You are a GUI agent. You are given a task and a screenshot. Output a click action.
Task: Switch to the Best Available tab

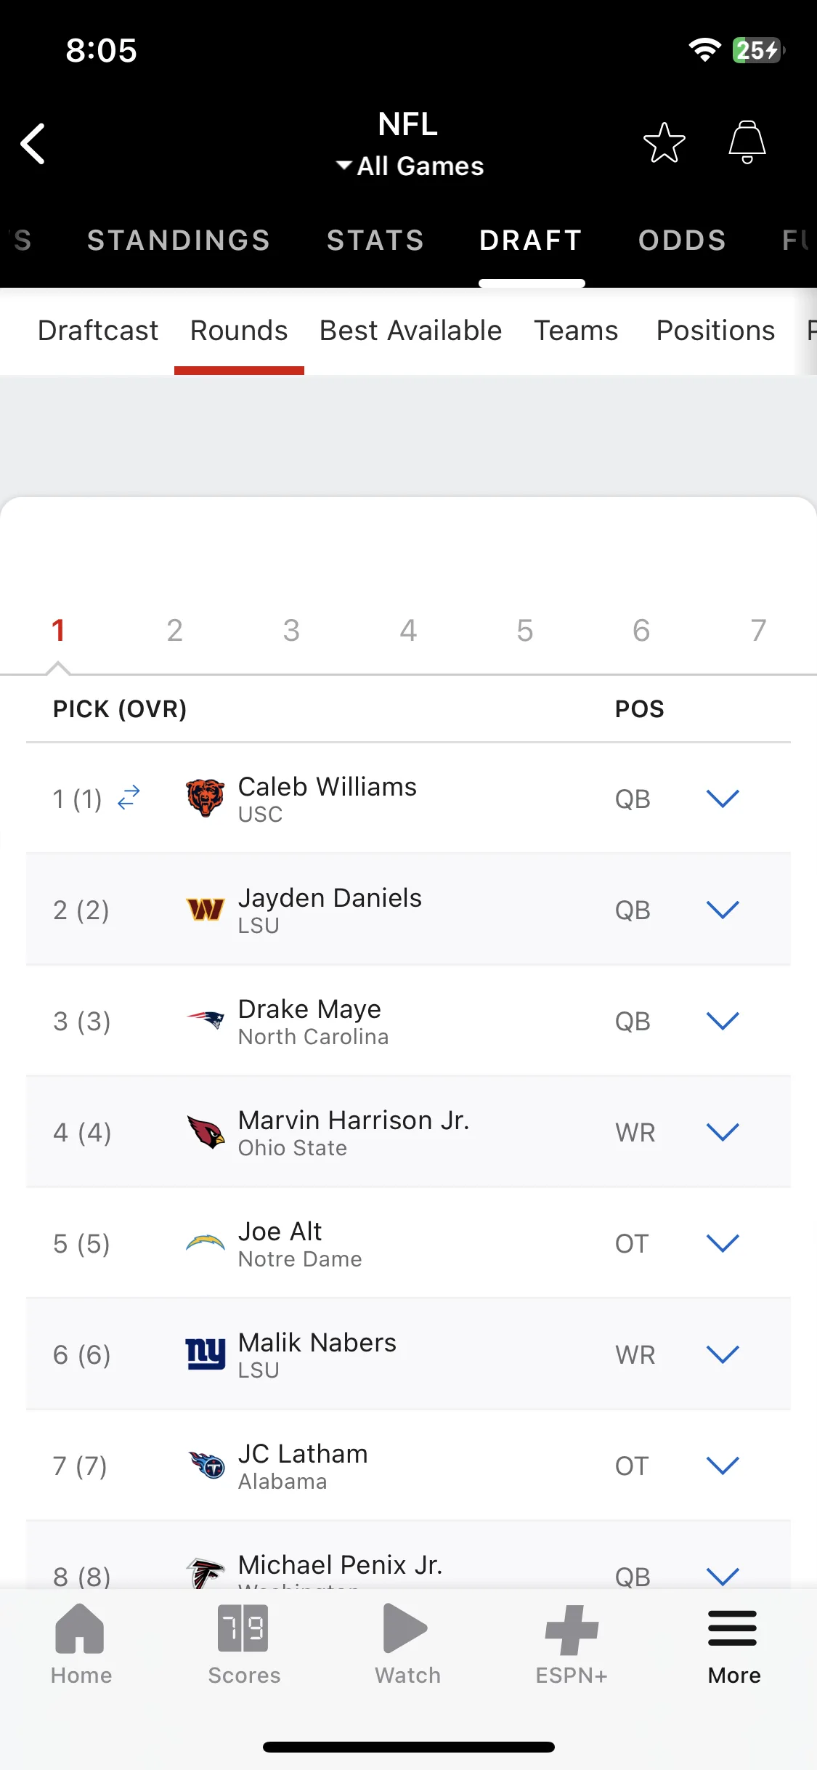411,331
